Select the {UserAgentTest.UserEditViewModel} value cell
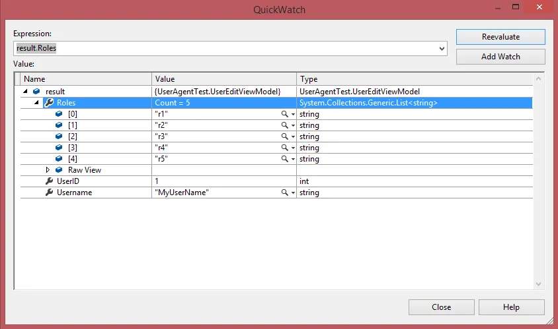Image resolution: width=558 pixels, height=329 pixels. pos(224,92)
